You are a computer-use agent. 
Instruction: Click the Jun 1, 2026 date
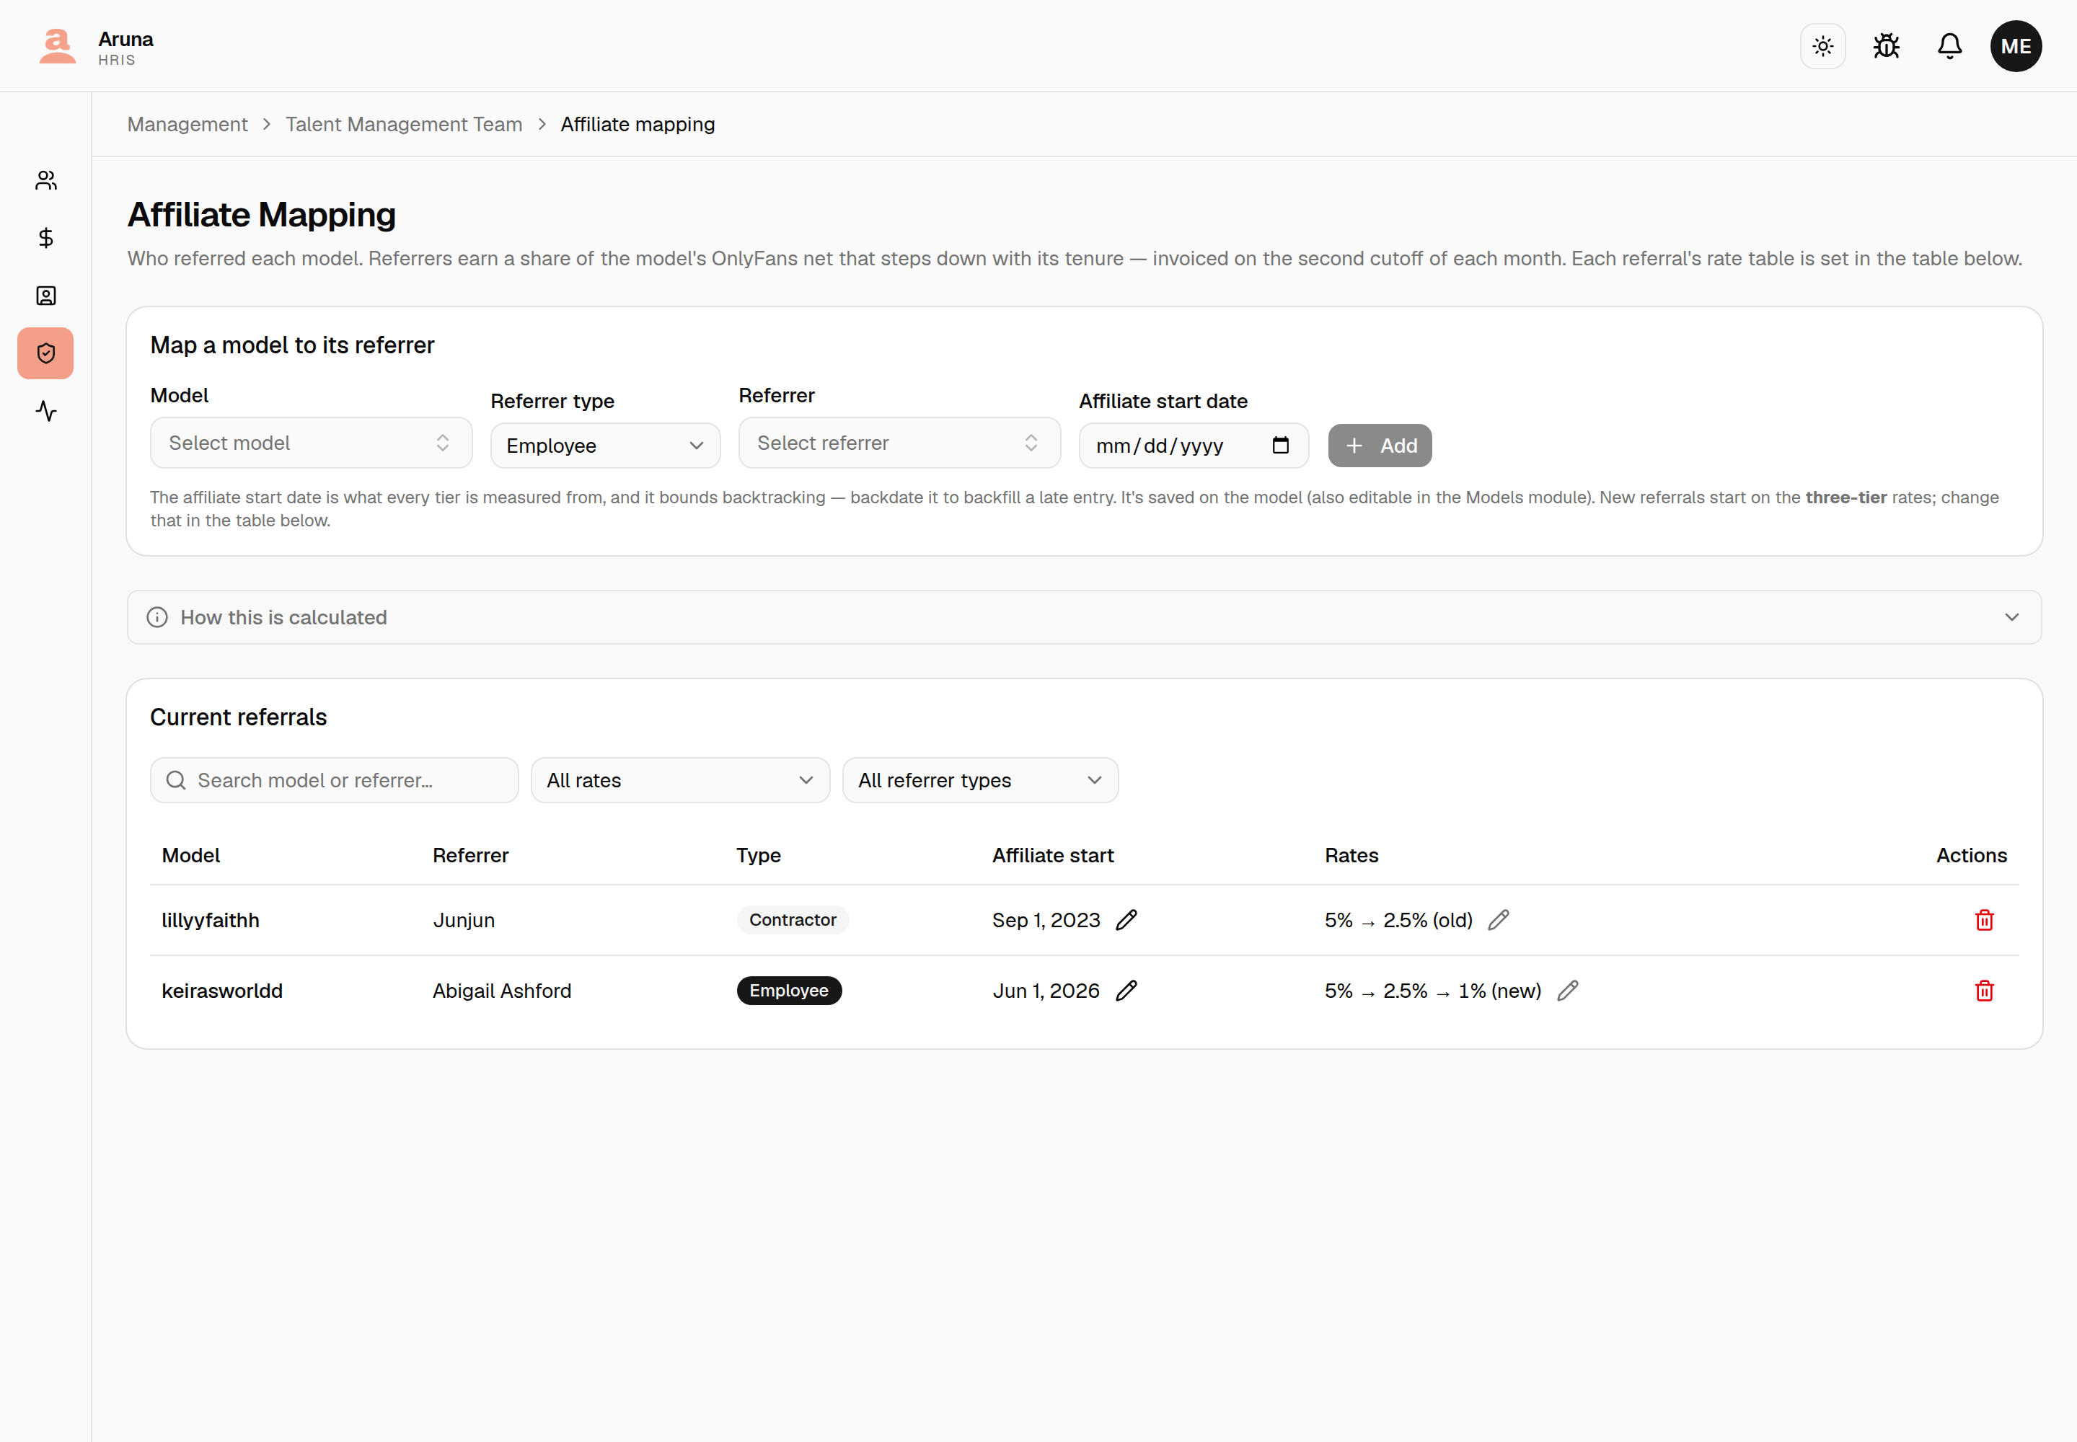pos(1046,990)
